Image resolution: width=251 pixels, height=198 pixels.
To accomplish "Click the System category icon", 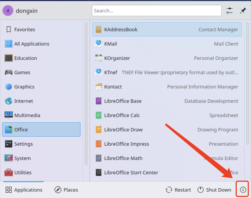I will 8,158.
